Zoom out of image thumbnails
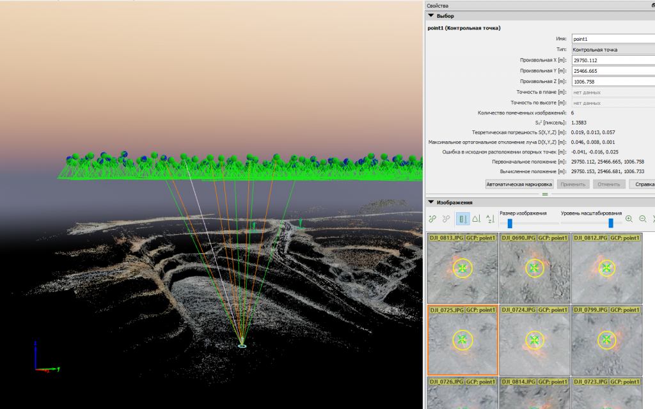655x409 pixels. click(643, 219)
